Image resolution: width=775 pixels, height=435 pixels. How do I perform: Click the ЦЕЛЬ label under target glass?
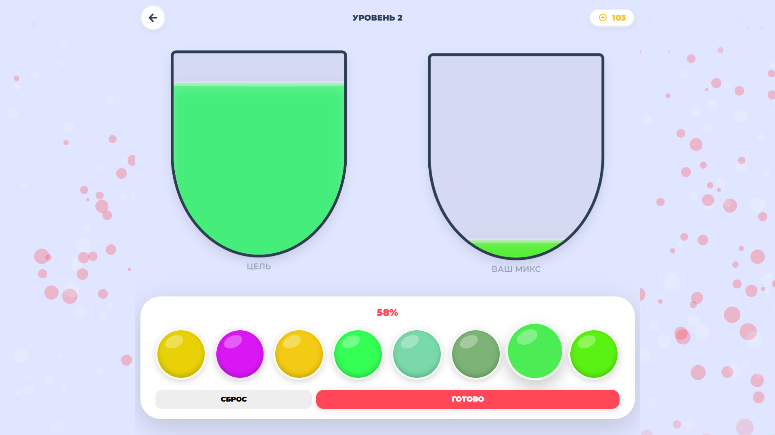(x=259, y=266)
